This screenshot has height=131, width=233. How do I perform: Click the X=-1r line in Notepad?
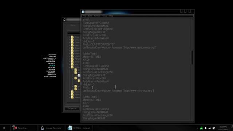[86, 103]
